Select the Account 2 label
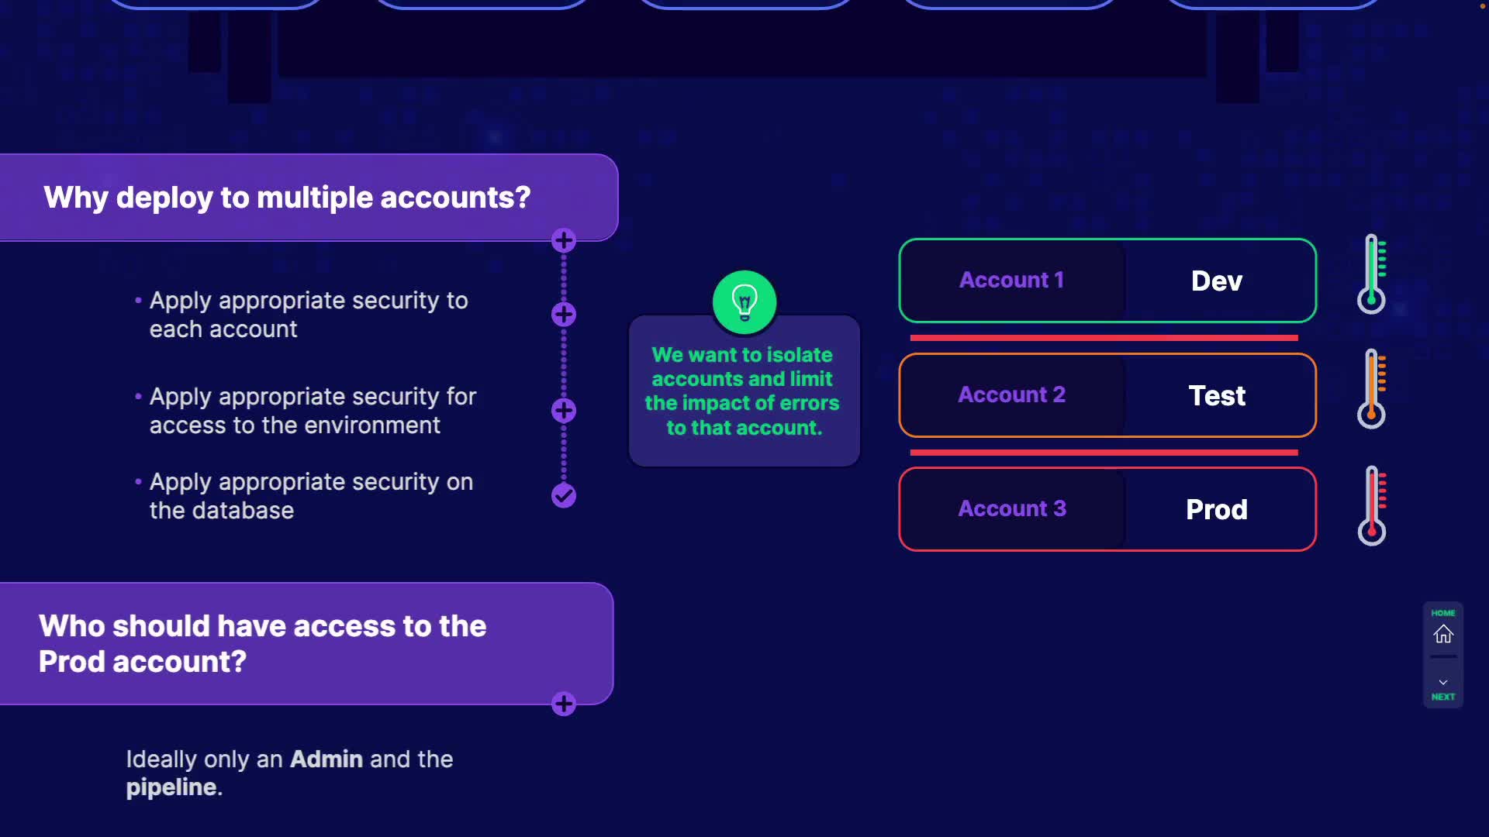Image resolution: width=1489 pixels, height=837 pixels. tap(1011, 395)
